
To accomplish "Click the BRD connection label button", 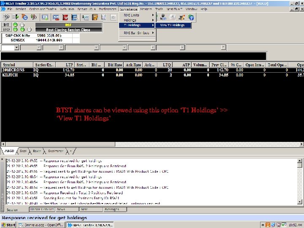I will (x=6, y=30).
